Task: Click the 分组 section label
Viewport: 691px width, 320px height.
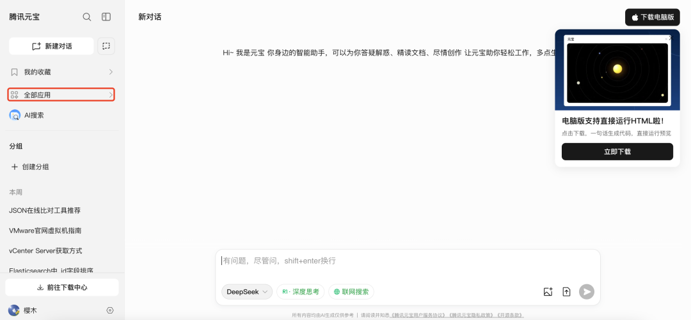Action: (16, 146)
